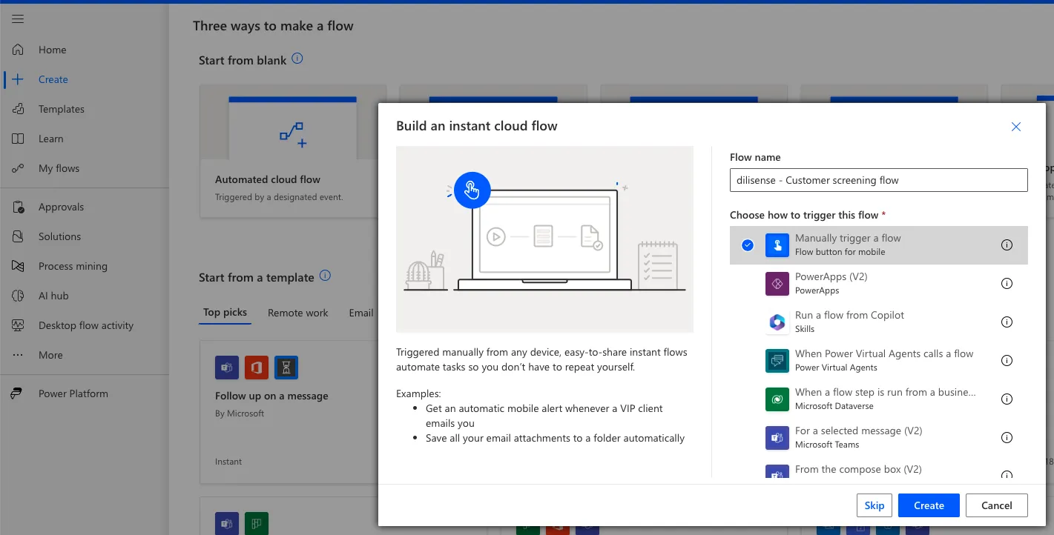Show info for For a selected message (V2)
The image size is (1054, 535).
pyautogui.click(x=1007, y=438)
